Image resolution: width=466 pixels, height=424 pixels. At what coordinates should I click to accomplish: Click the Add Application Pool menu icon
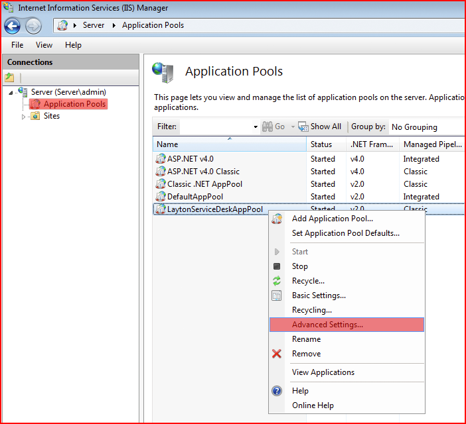click(277, 219)
